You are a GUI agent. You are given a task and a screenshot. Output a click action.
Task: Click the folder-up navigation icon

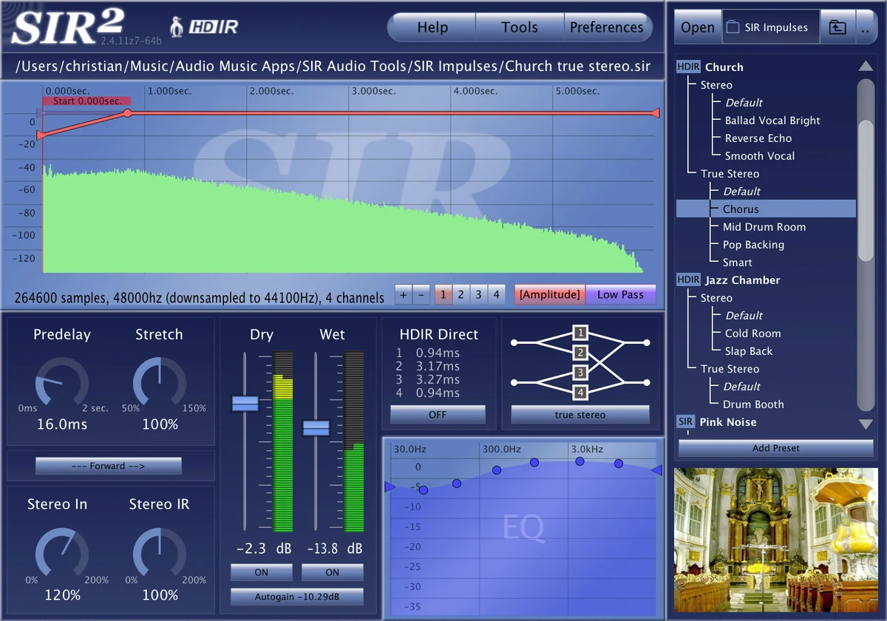837,28
